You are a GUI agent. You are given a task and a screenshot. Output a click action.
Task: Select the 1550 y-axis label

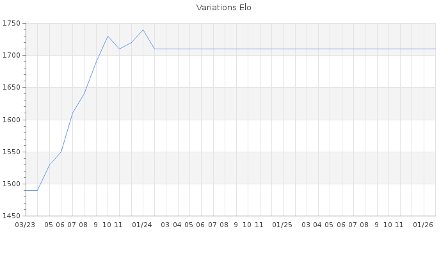[x=11, y=152]
